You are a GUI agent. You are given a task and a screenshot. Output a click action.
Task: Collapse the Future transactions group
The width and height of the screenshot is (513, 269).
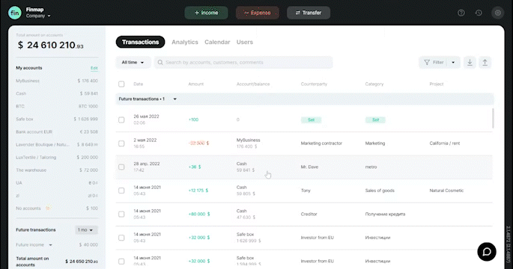[174, 99]
